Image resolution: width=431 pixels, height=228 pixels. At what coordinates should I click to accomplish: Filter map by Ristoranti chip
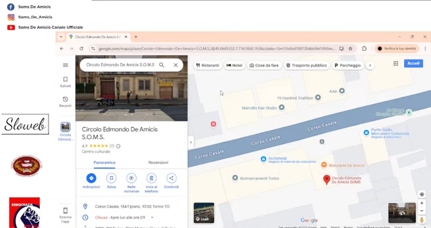(x=208, y=66)
